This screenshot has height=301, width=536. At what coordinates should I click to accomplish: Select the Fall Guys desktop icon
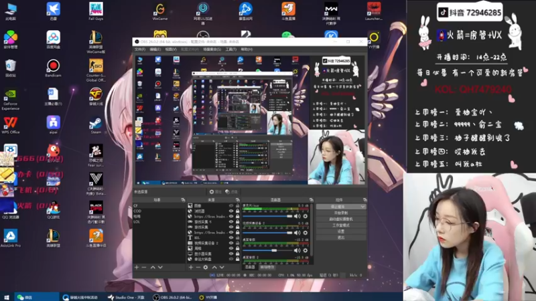pyautogui.click(x=96, y=11)
